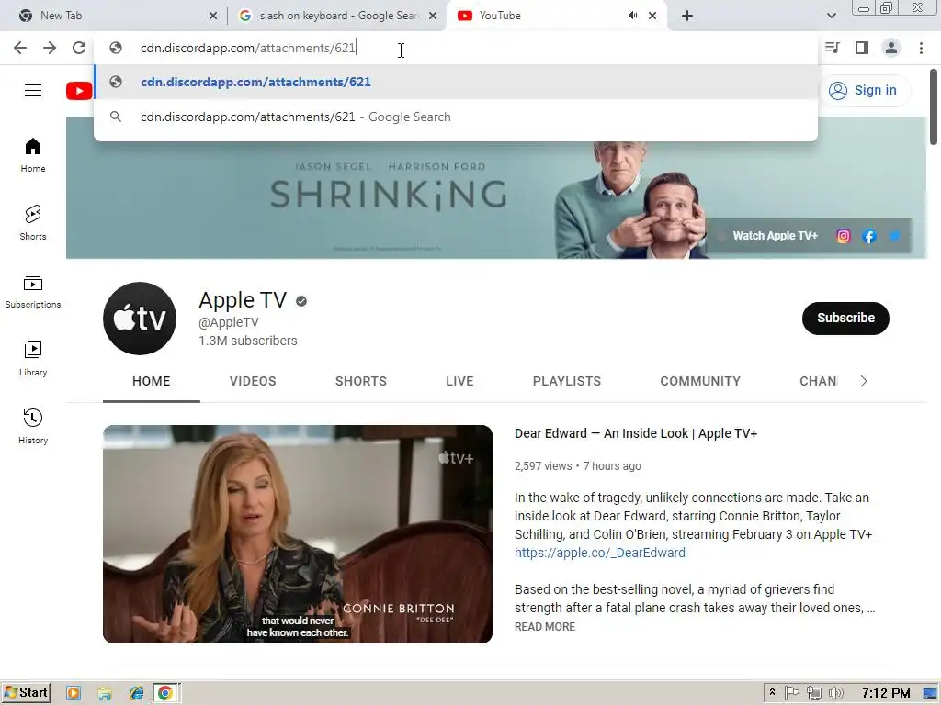Select the COMMUNITY channel tab
Viewport: 941px width, 705px height.
(700, 381)
